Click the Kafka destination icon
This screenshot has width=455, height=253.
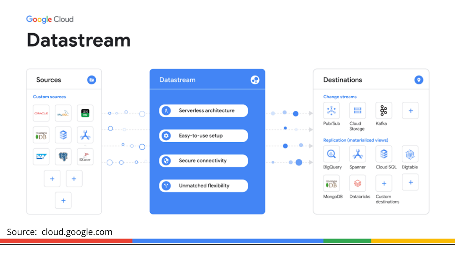point(384,110)
